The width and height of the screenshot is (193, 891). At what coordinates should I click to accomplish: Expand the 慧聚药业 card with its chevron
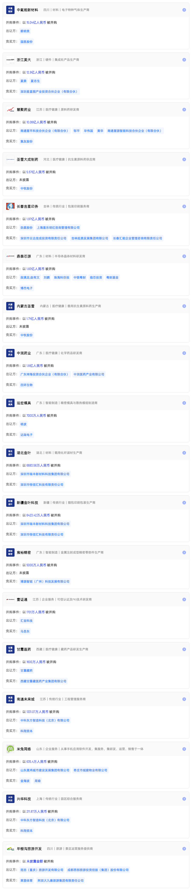[x=184, y=110]
